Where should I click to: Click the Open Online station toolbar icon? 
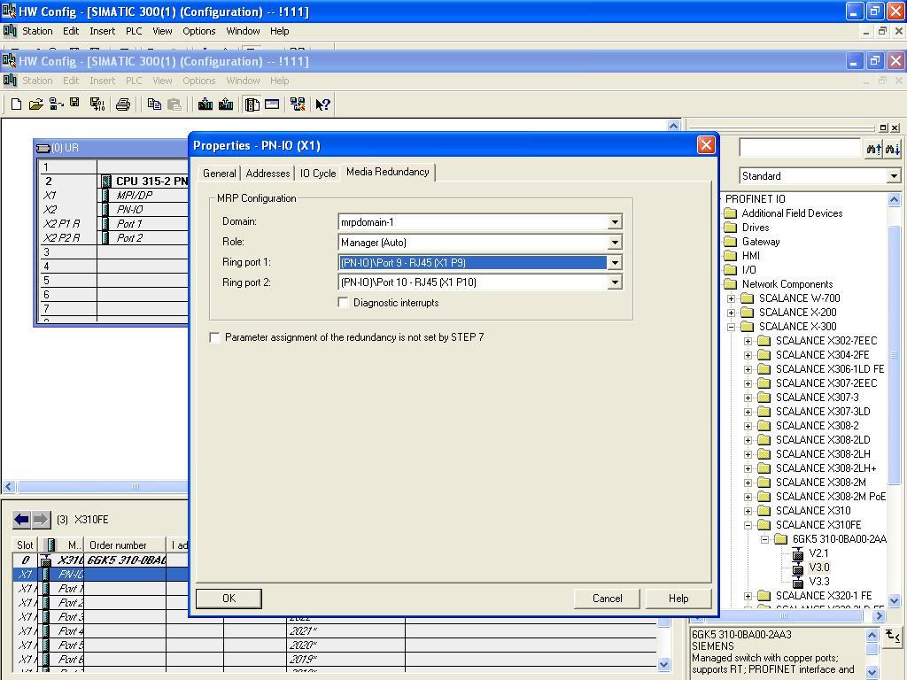coord(56,104)
